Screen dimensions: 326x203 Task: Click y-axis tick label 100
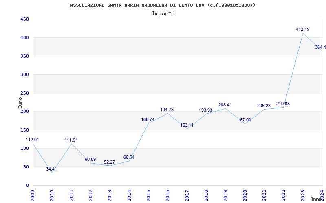[24, 149]
